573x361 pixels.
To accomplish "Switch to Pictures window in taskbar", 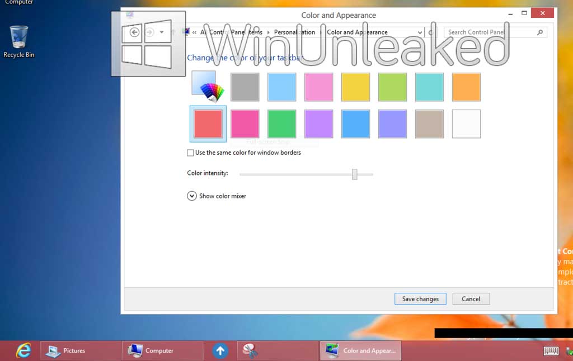I will point(81,351).
